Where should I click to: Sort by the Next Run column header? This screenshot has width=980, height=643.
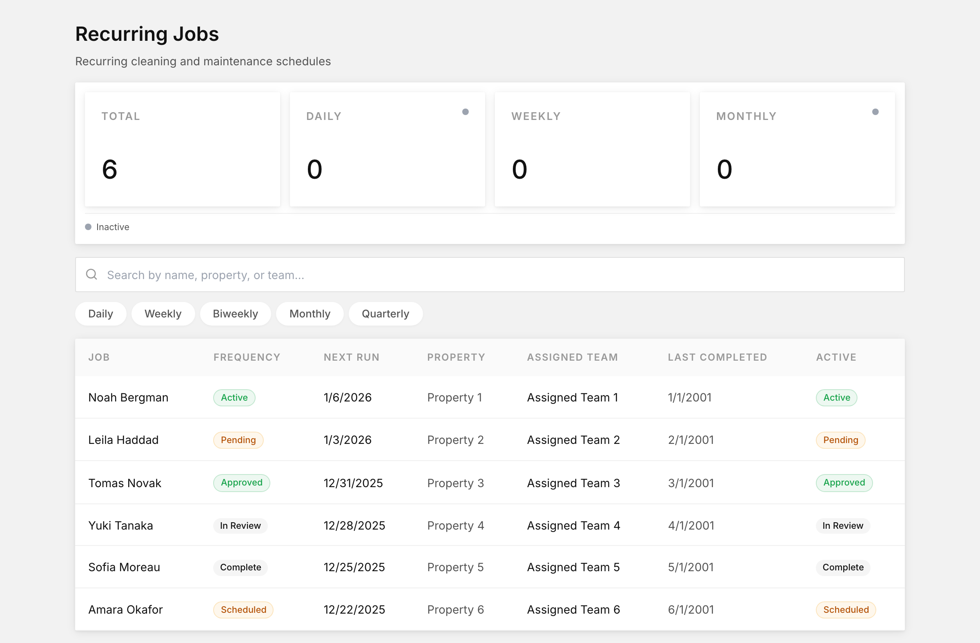tap(352, 357)
